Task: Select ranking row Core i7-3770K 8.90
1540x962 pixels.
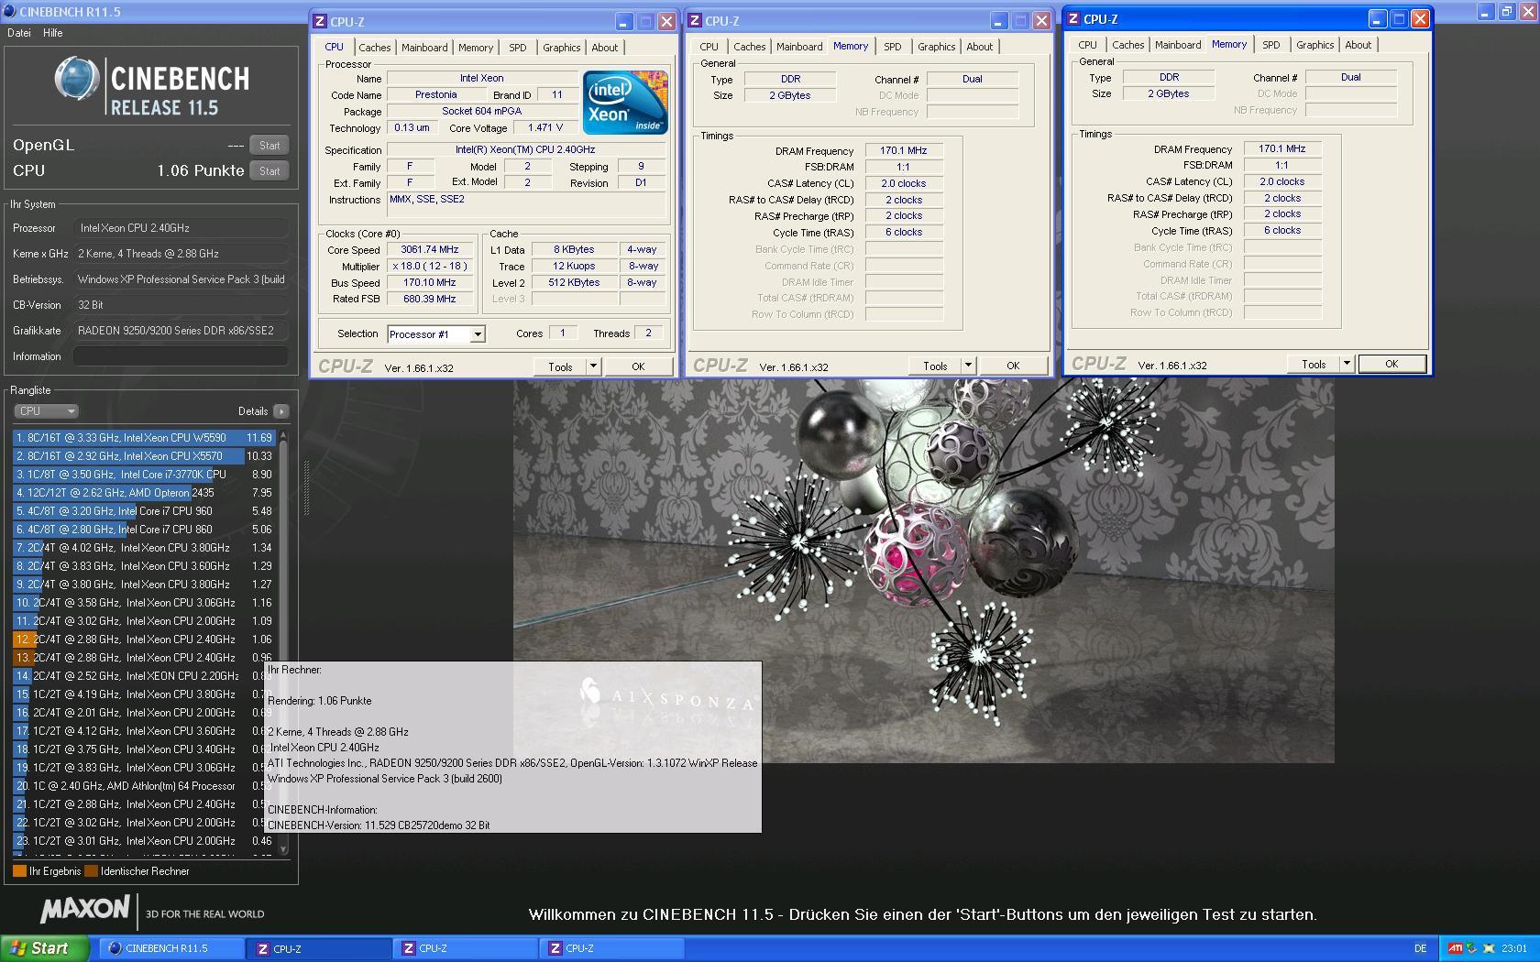Action: click(x=144, y=475)
